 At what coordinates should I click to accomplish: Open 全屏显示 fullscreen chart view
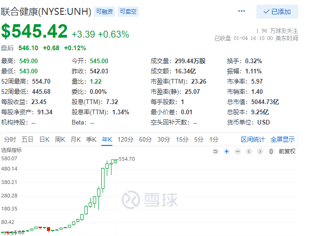[282, 139]
